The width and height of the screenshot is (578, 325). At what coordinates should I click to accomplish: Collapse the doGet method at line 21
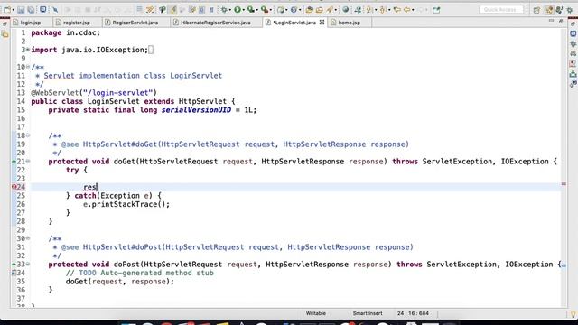[28, 162]
